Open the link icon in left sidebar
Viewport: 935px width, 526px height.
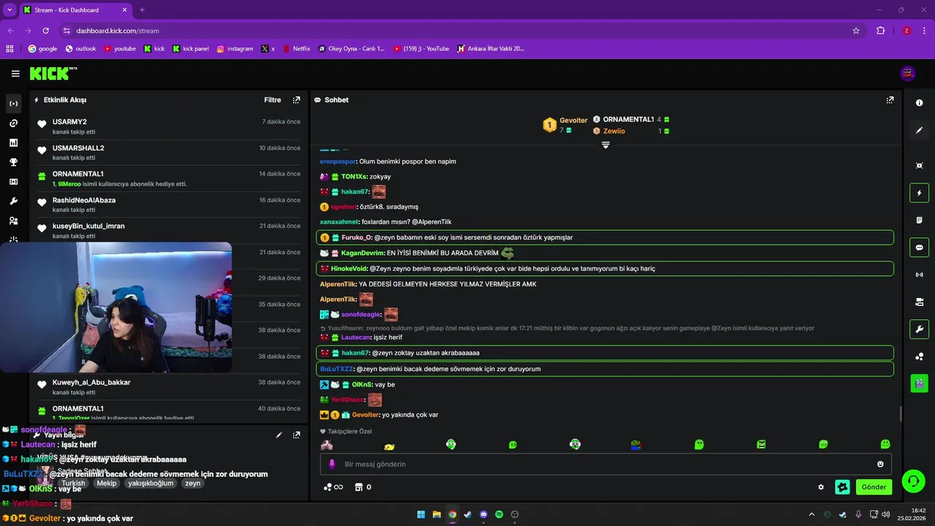[x=13, y=123]
